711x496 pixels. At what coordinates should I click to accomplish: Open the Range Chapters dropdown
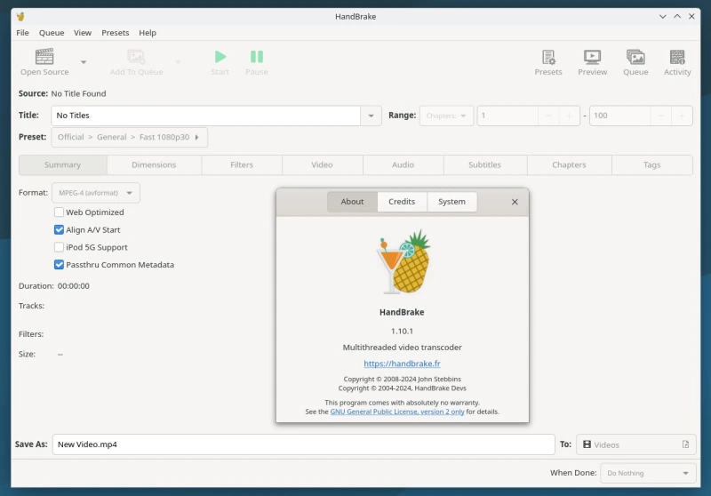click(x=446, y=116)
